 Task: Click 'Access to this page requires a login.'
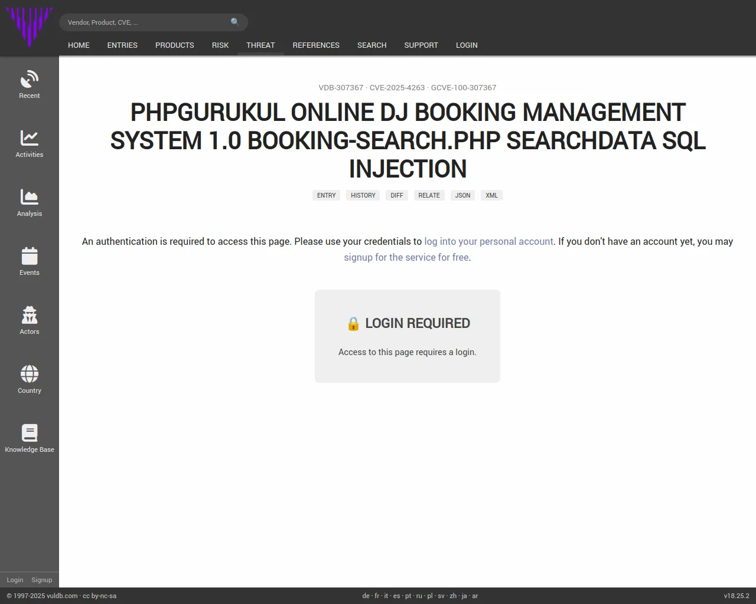tap(408, 352)
